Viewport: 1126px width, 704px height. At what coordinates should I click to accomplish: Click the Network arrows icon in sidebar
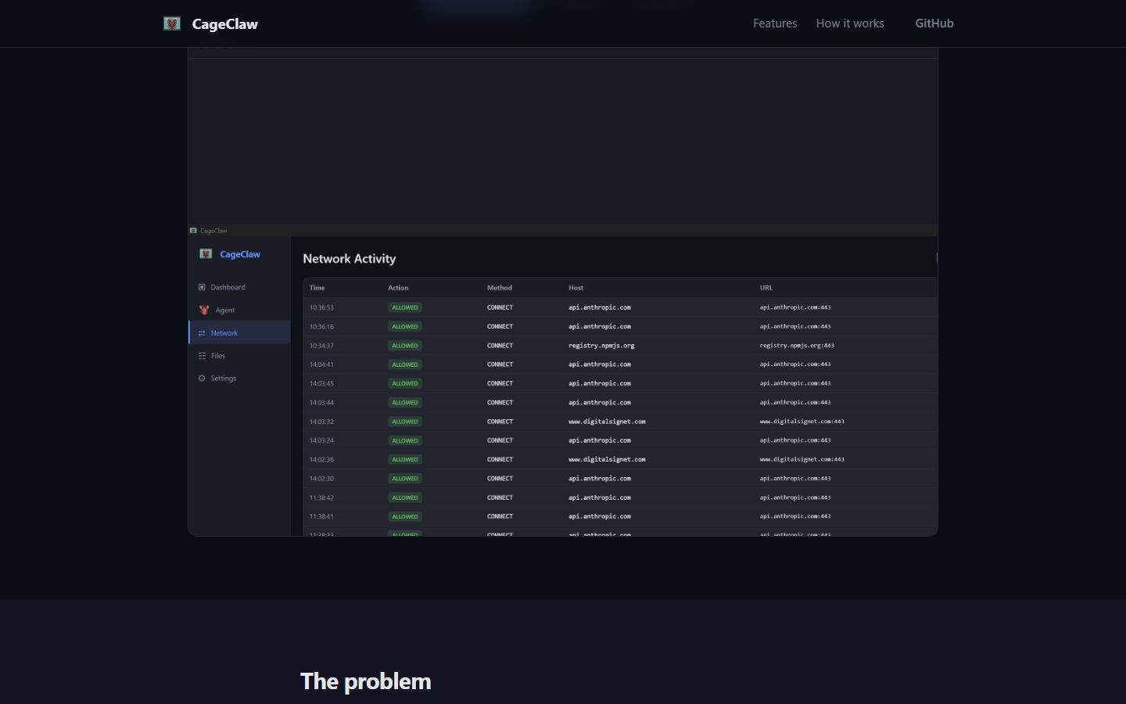coord(202,333)
